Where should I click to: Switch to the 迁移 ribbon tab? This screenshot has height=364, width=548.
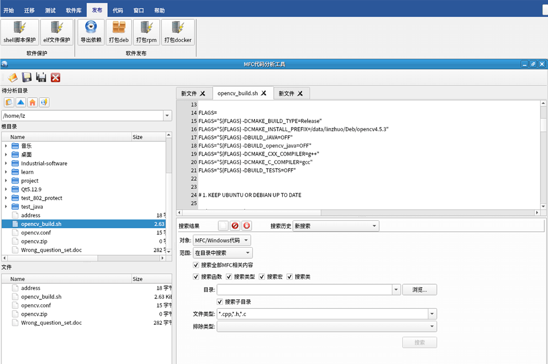[x=29, y=10]
